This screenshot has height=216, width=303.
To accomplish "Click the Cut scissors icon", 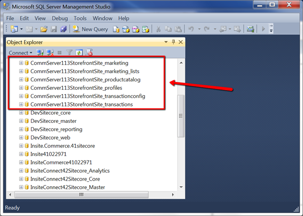I will (x=158, y=29).
